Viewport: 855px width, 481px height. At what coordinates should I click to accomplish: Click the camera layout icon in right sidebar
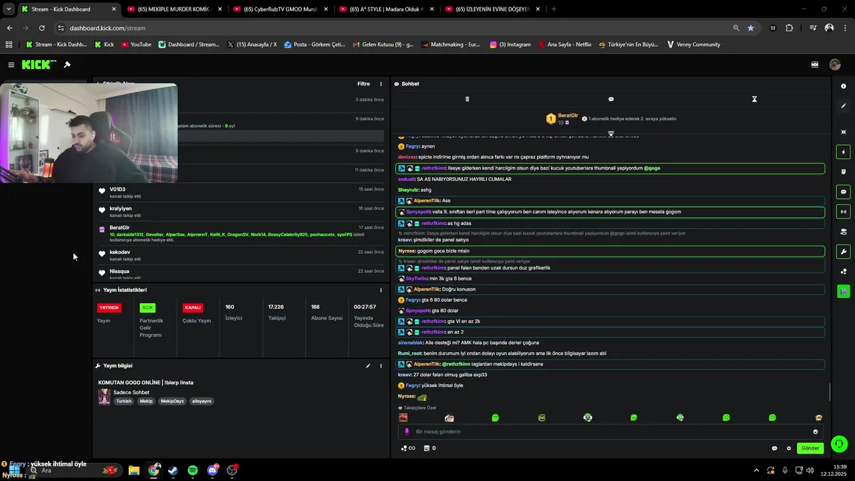(843, 232)
